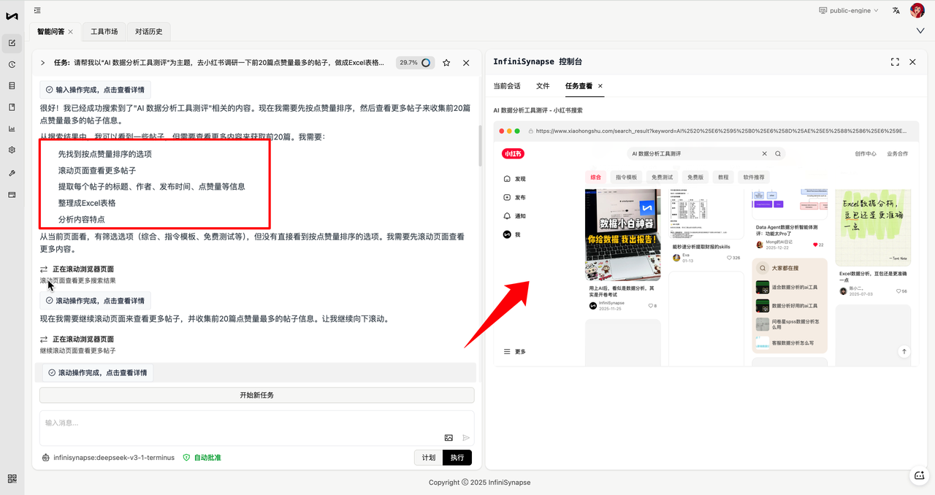Like the Mong的AI日记 post with 22 likes
The image size is (935, 495).
[x=816, y=245]
